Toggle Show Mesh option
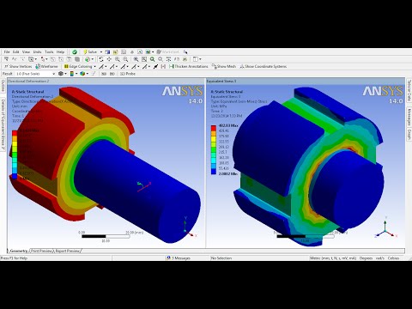The width and height of the screenshot is (412, 309). point(224,66)
